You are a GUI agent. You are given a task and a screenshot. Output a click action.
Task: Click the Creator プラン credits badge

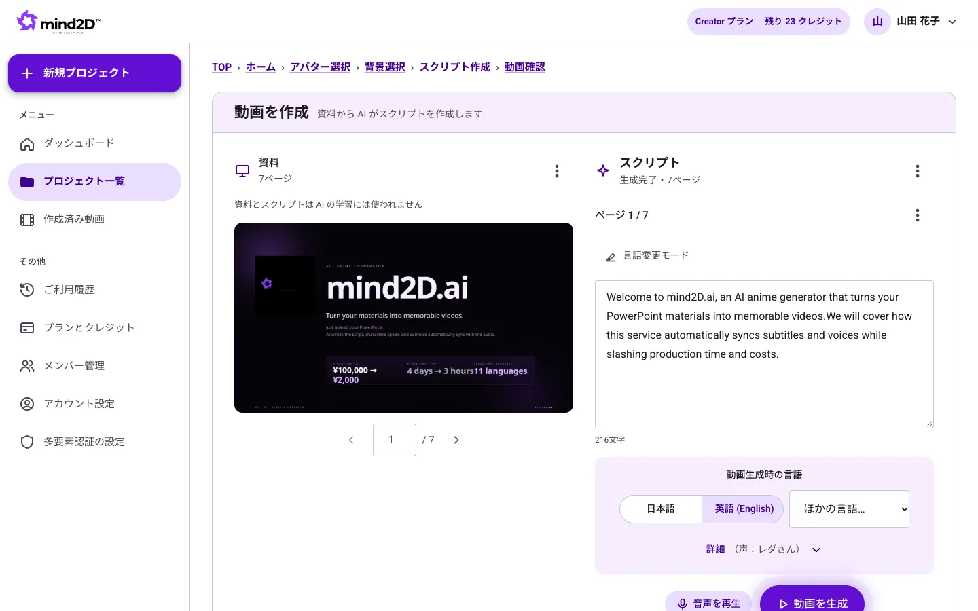[768, 22]
